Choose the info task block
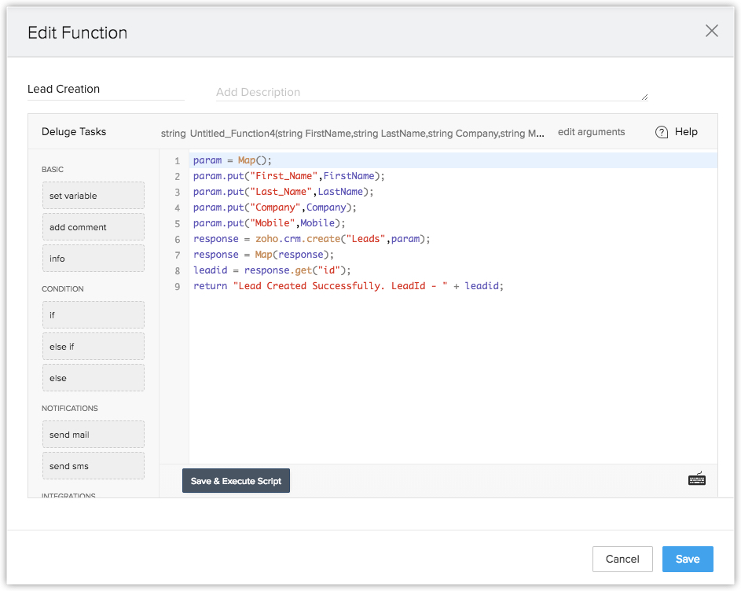This screenshot has width=741, height=591. (x=93, y=259)
